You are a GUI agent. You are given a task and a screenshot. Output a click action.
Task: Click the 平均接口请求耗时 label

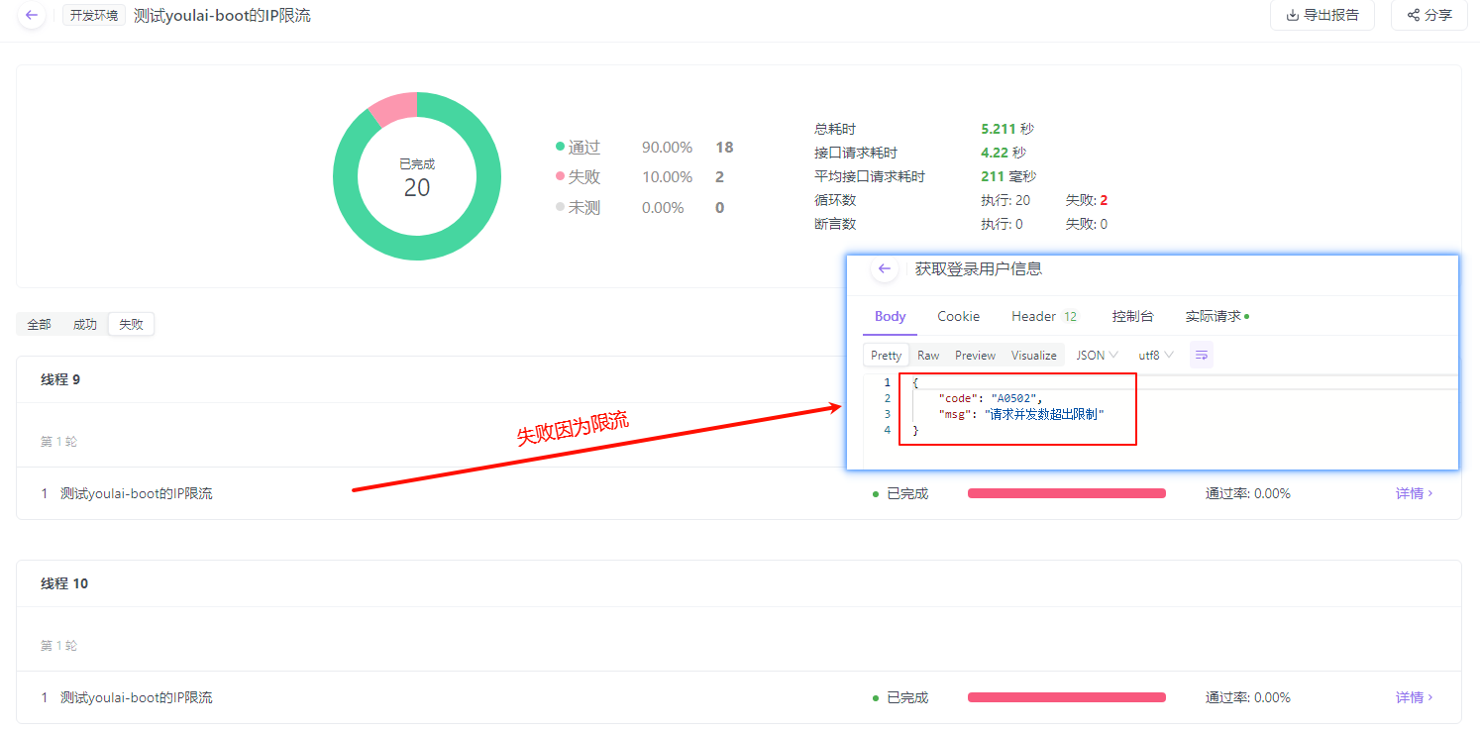coord(870,176)
